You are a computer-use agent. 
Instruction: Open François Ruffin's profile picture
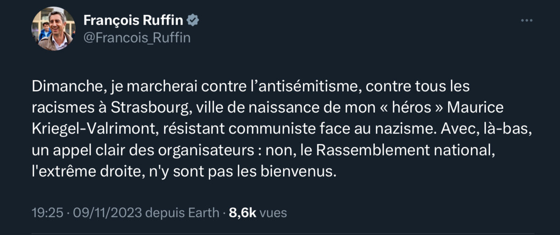click(53, 29)
